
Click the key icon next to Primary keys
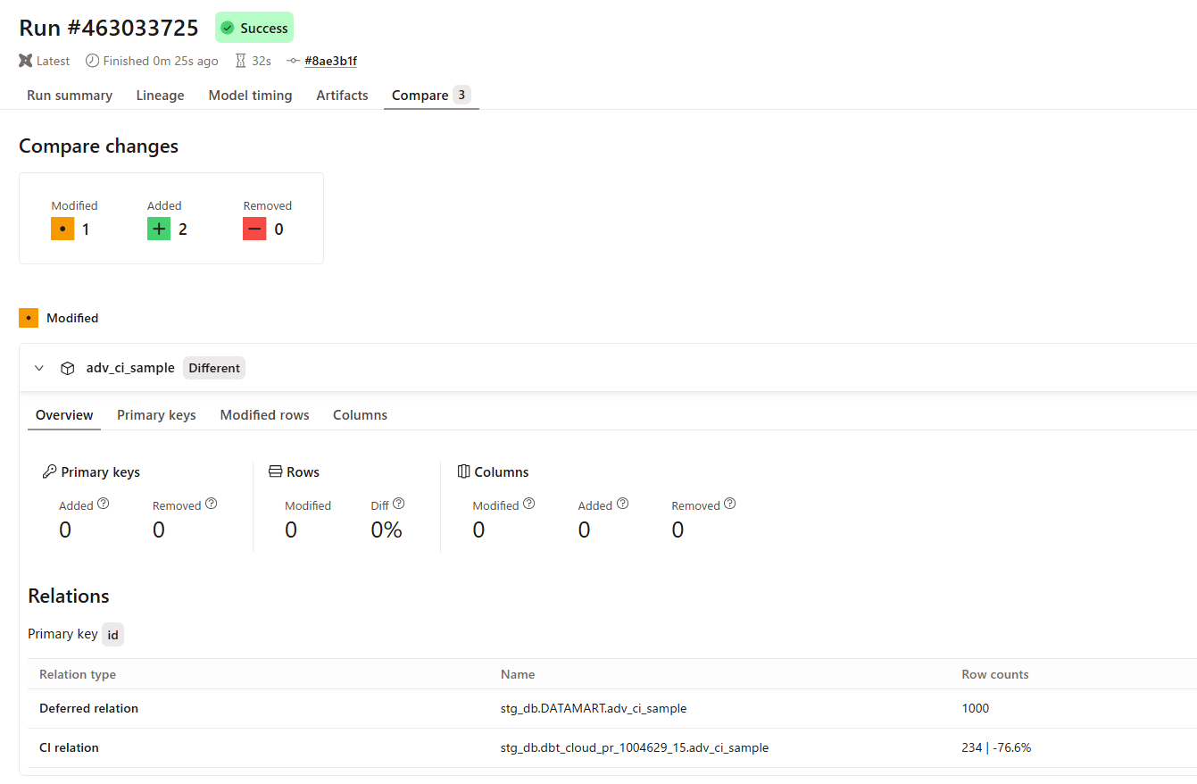point(49,471)
